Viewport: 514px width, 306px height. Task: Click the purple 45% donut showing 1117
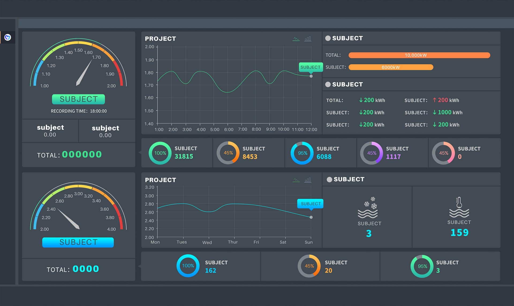click(371, 153)
